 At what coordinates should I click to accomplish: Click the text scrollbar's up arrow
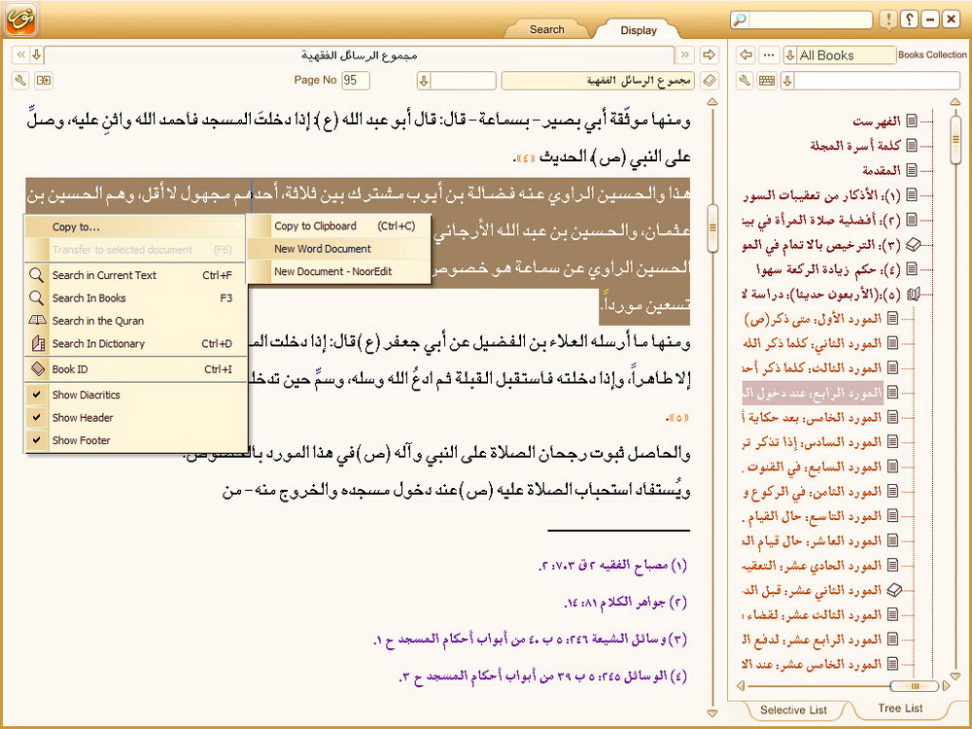pos(712,101)
